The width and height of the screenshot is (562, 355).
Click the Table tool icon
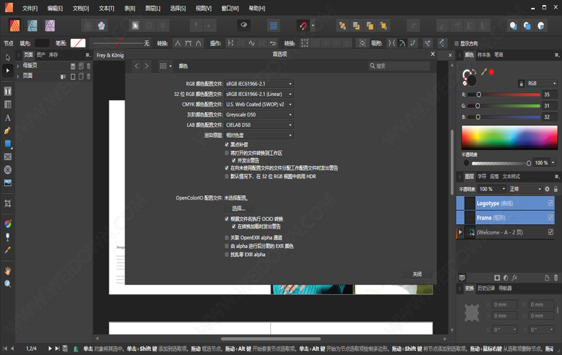(x=8, y=104)
